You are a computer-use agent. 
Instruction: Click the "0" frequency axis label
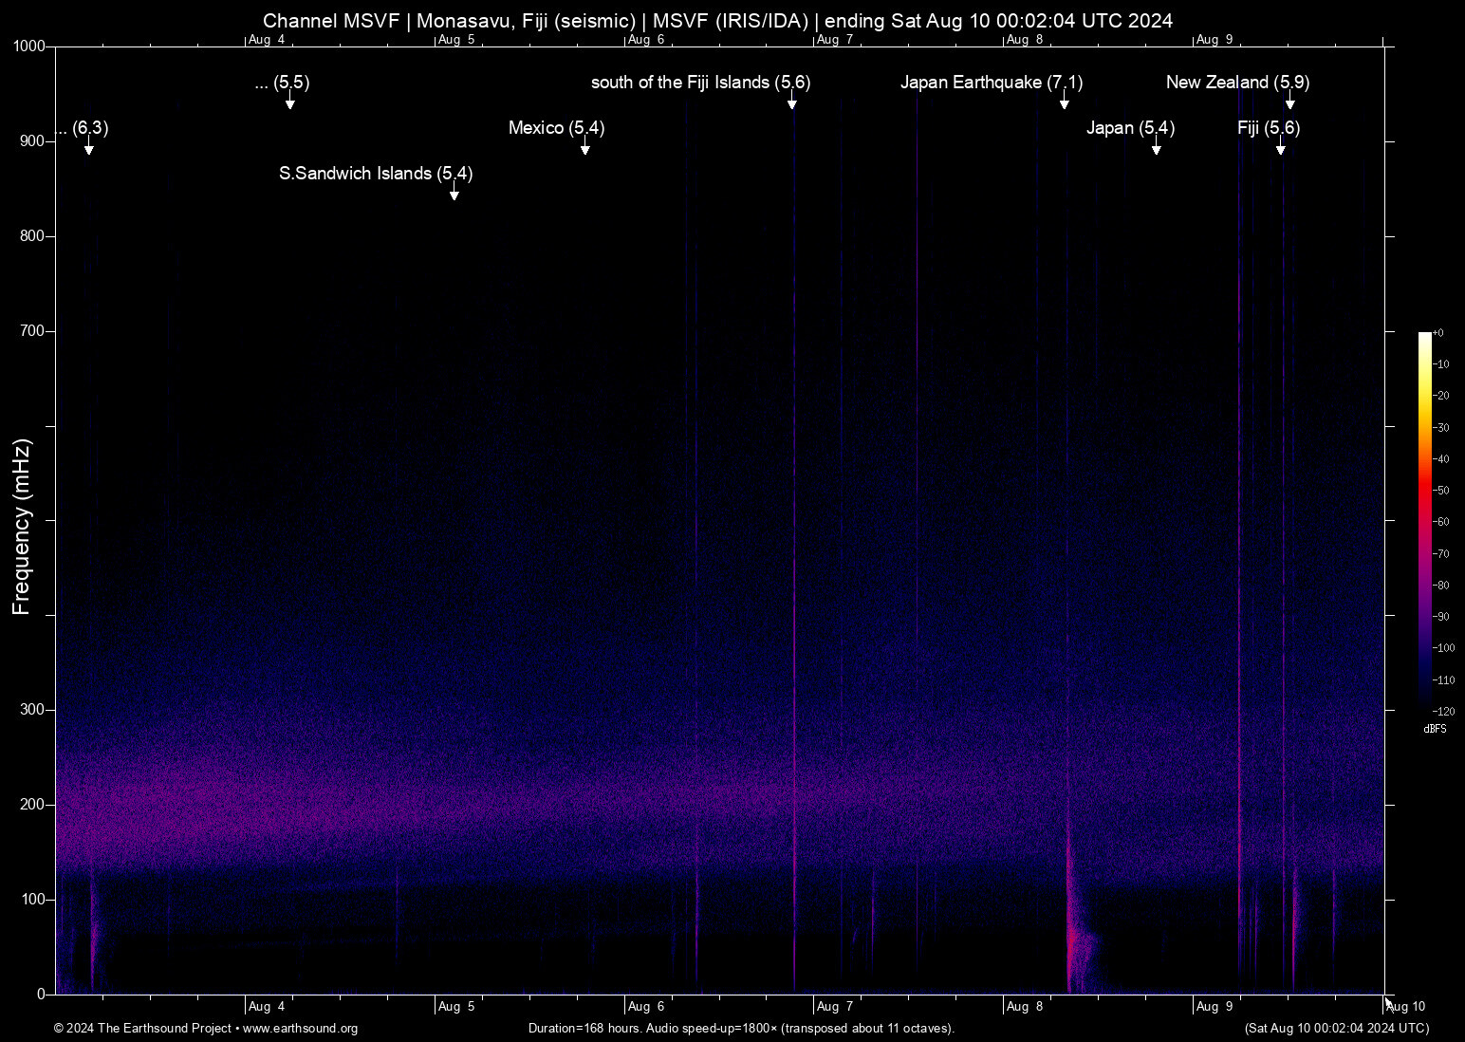[x=42, y=995]
